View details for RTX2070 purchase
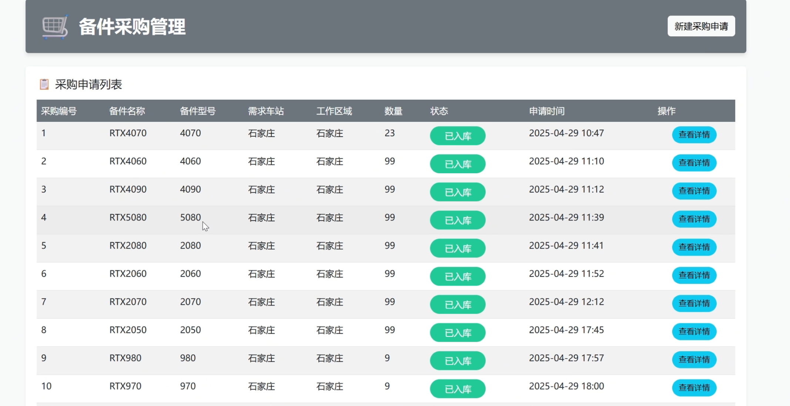This screenshot has height=406, width=790. [x=694, y=303]
